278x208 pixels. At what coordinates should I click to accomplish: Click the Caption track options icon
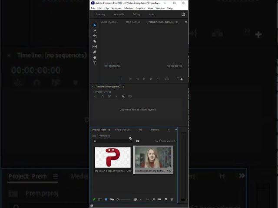(130, 96)
